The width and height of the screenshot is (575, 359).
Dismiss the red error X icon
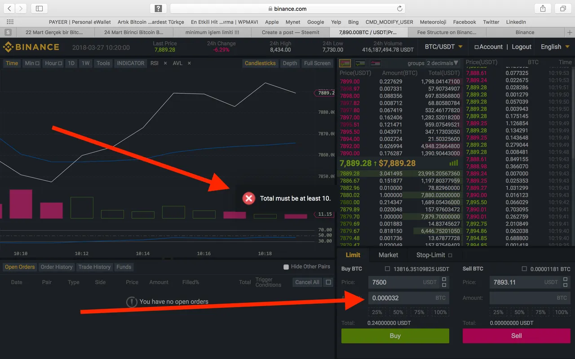click(249, 198)
